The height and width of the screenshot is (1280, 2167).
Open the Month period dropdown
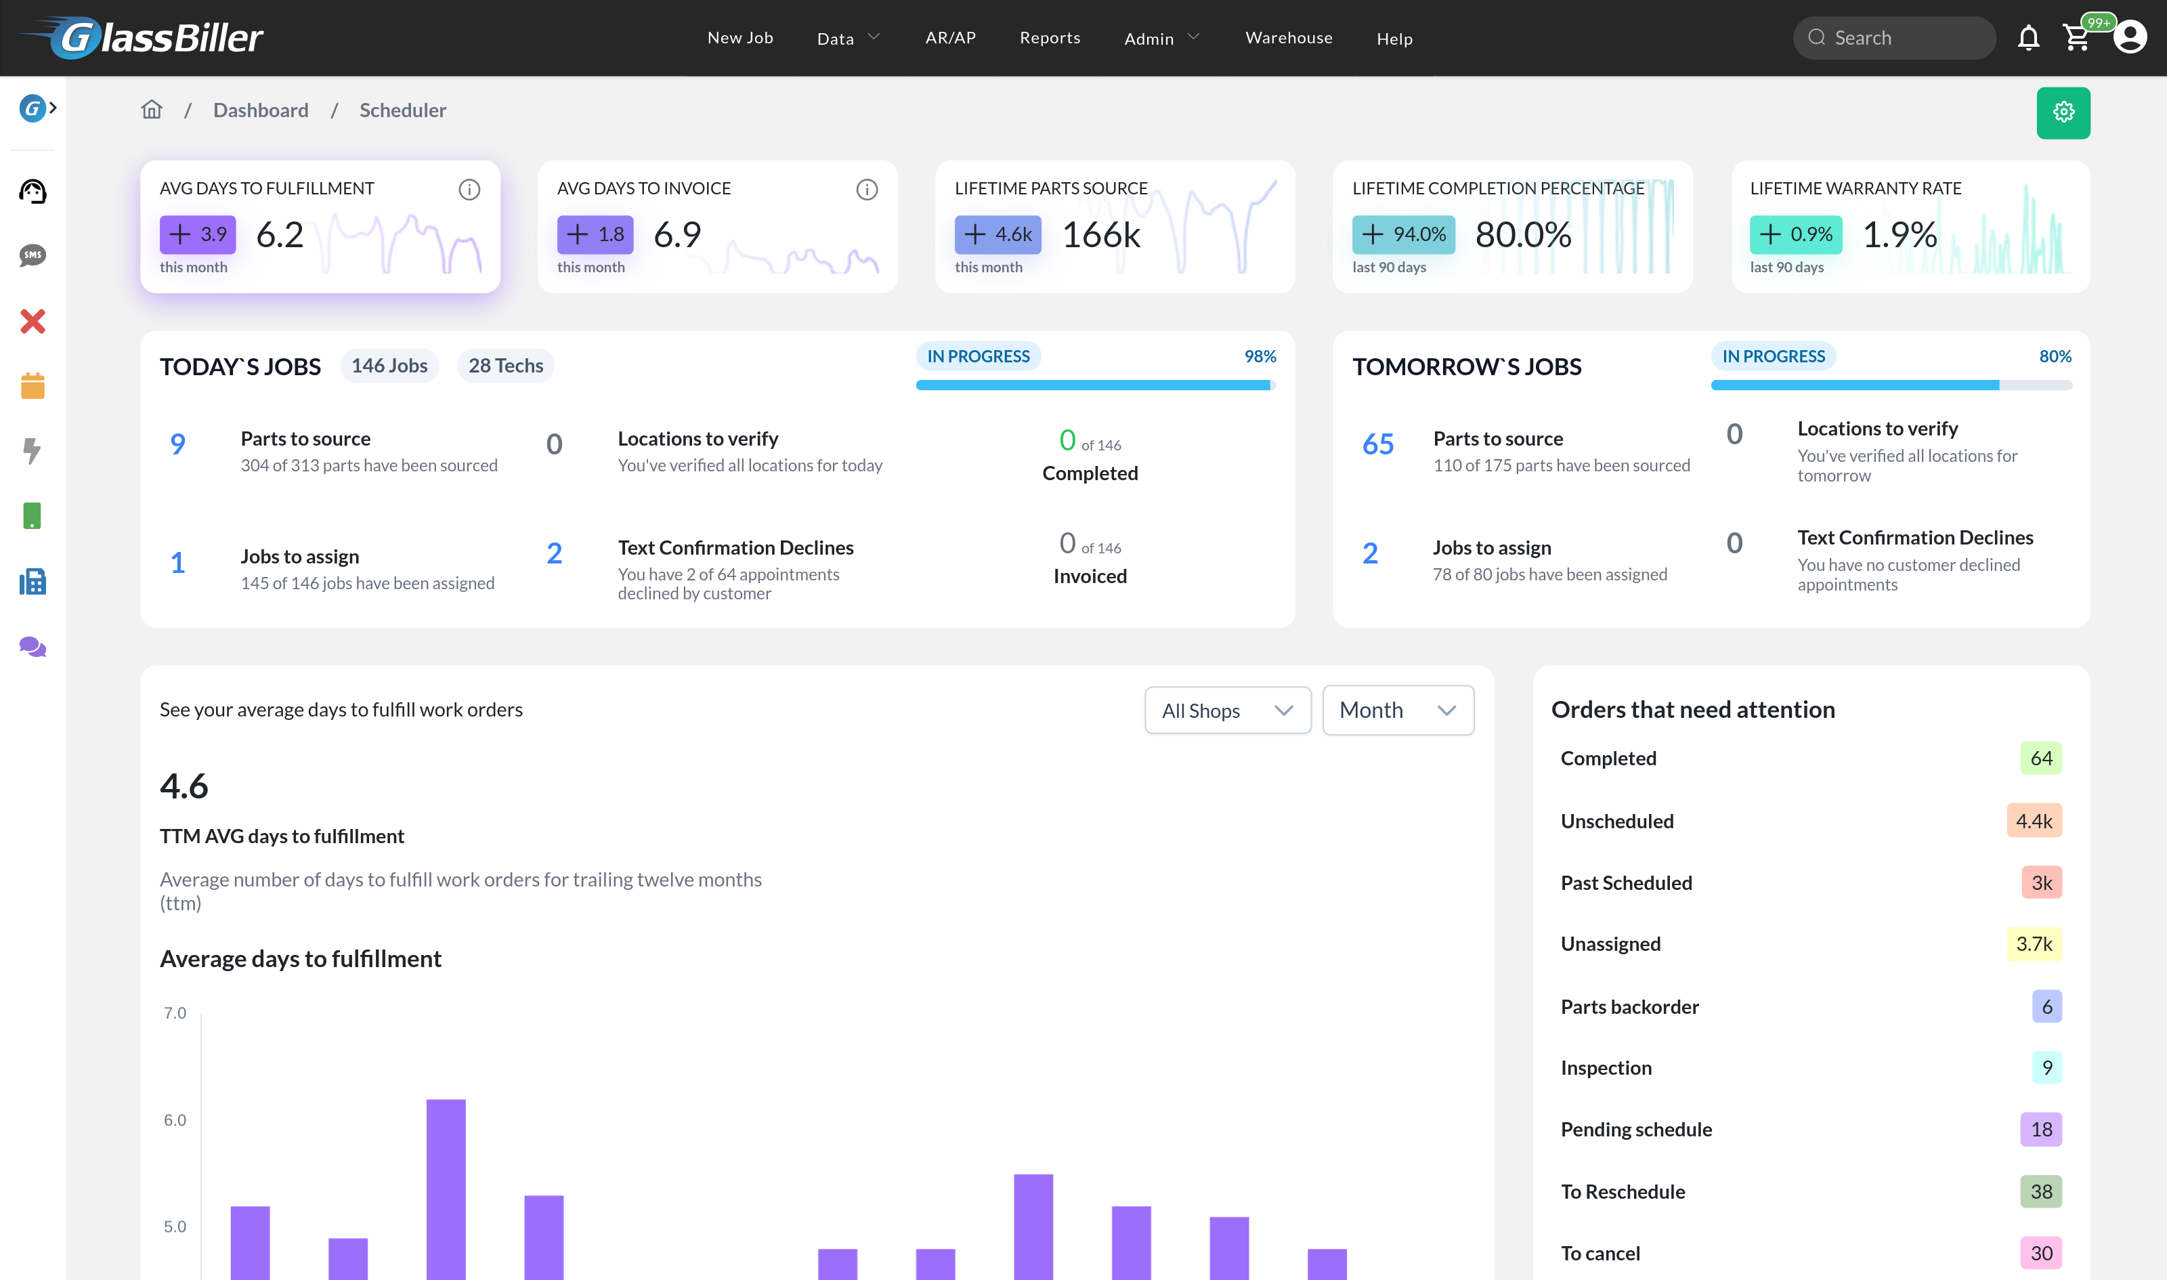[x=1397, y=710]
